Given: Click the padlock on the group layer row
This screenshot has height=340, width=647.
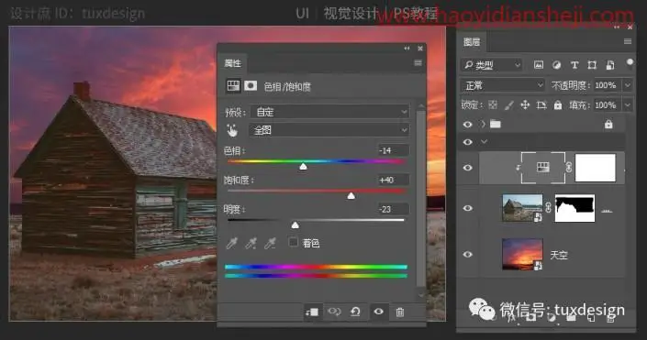Looking at the screenshot, I should [608, 124].
